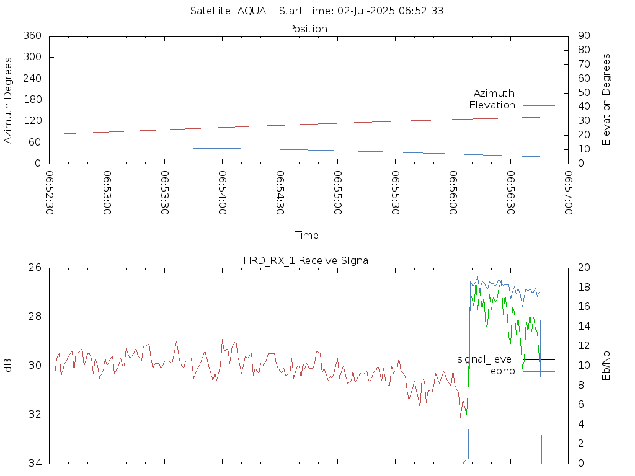Click the 06:53:00 time tick label
This screenshot has height=476, width=635.
(107, 193)
